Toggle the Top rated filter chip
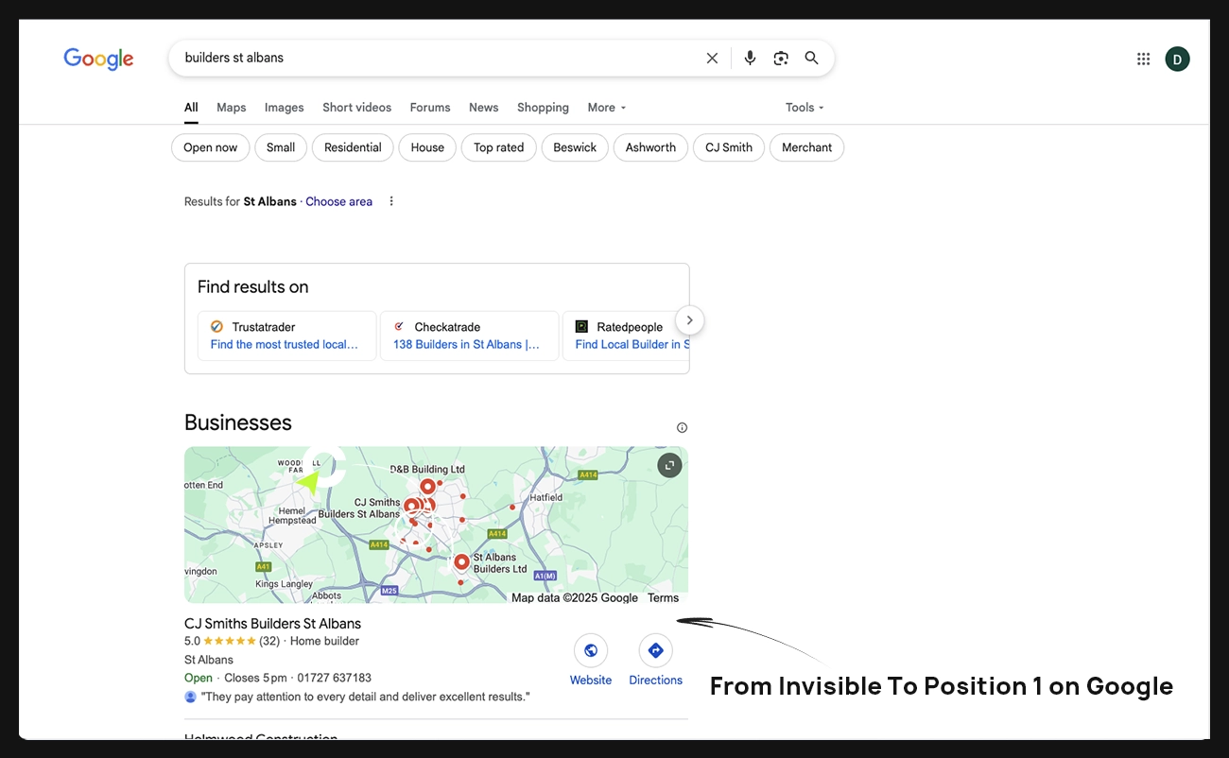The width and height of the screenshot is (1229, 758). (x=498, y=147)
